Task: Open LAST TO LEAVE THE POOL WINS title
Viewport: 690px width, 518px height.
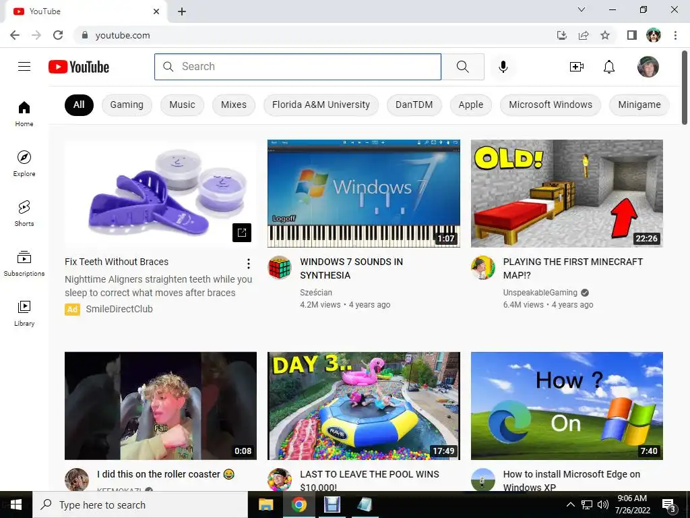Action: pyautogui.click(x=370, y=480)
